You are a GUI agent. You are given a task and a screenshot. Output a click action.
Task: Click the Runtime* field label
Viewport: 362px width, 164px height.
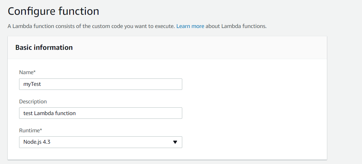click(30, 130)
